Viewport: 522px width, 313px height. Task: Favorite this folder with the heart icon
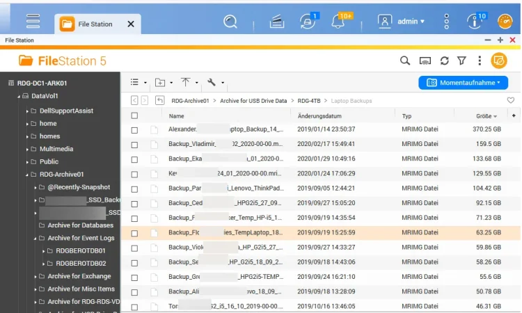tap(511, 100)
